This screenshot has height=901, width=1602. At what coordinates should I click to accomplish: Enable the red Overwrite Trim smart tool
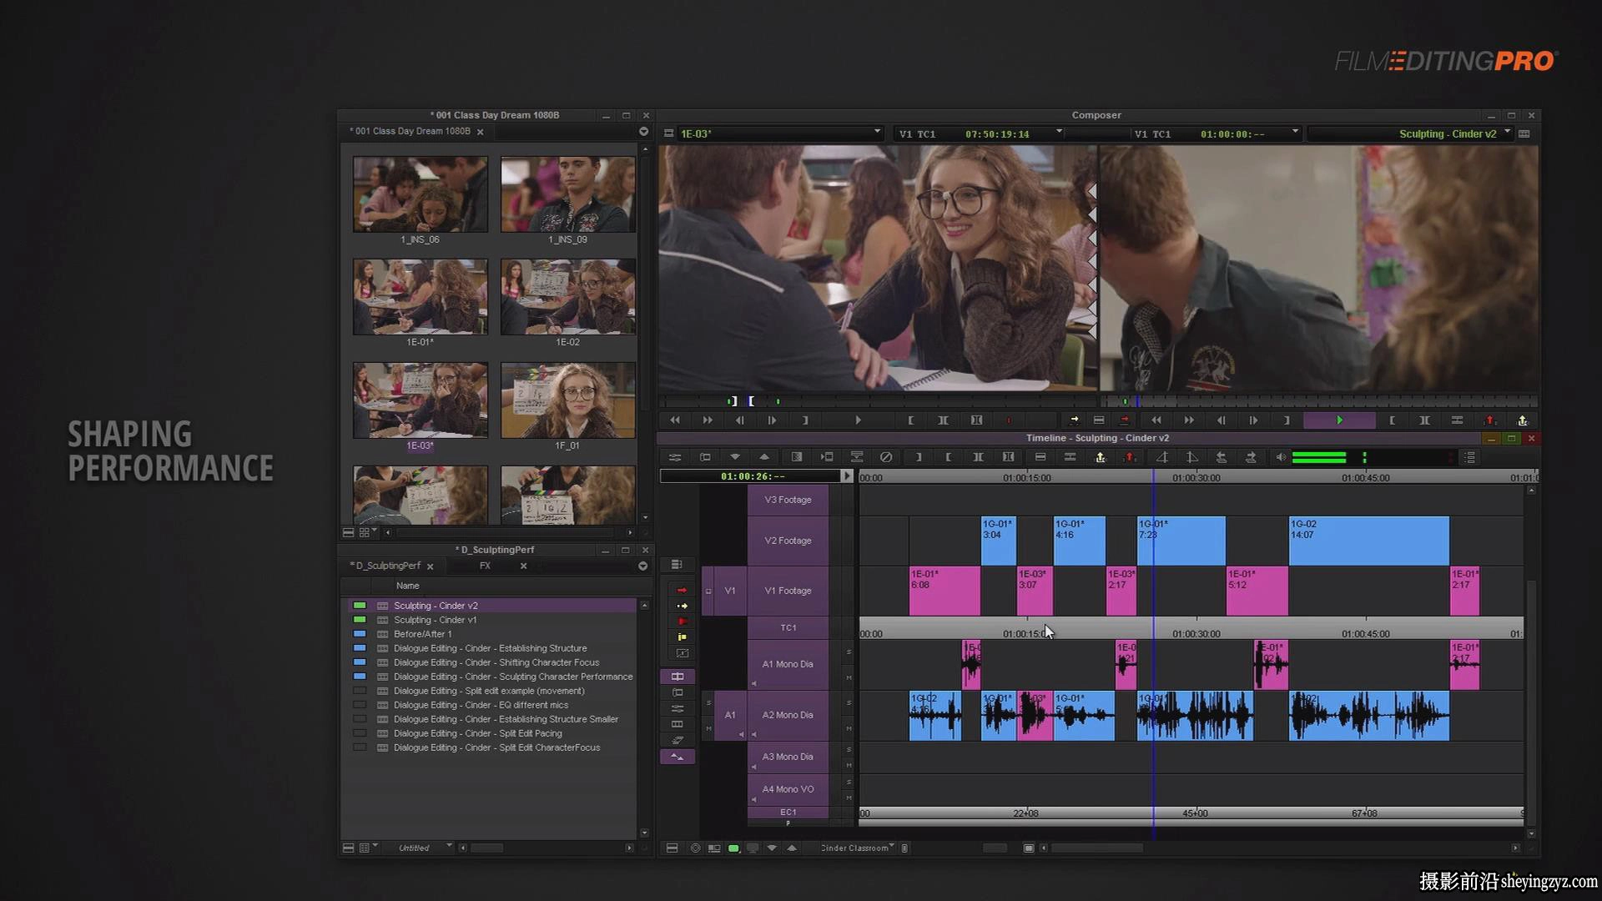click(x=682, y=622)
